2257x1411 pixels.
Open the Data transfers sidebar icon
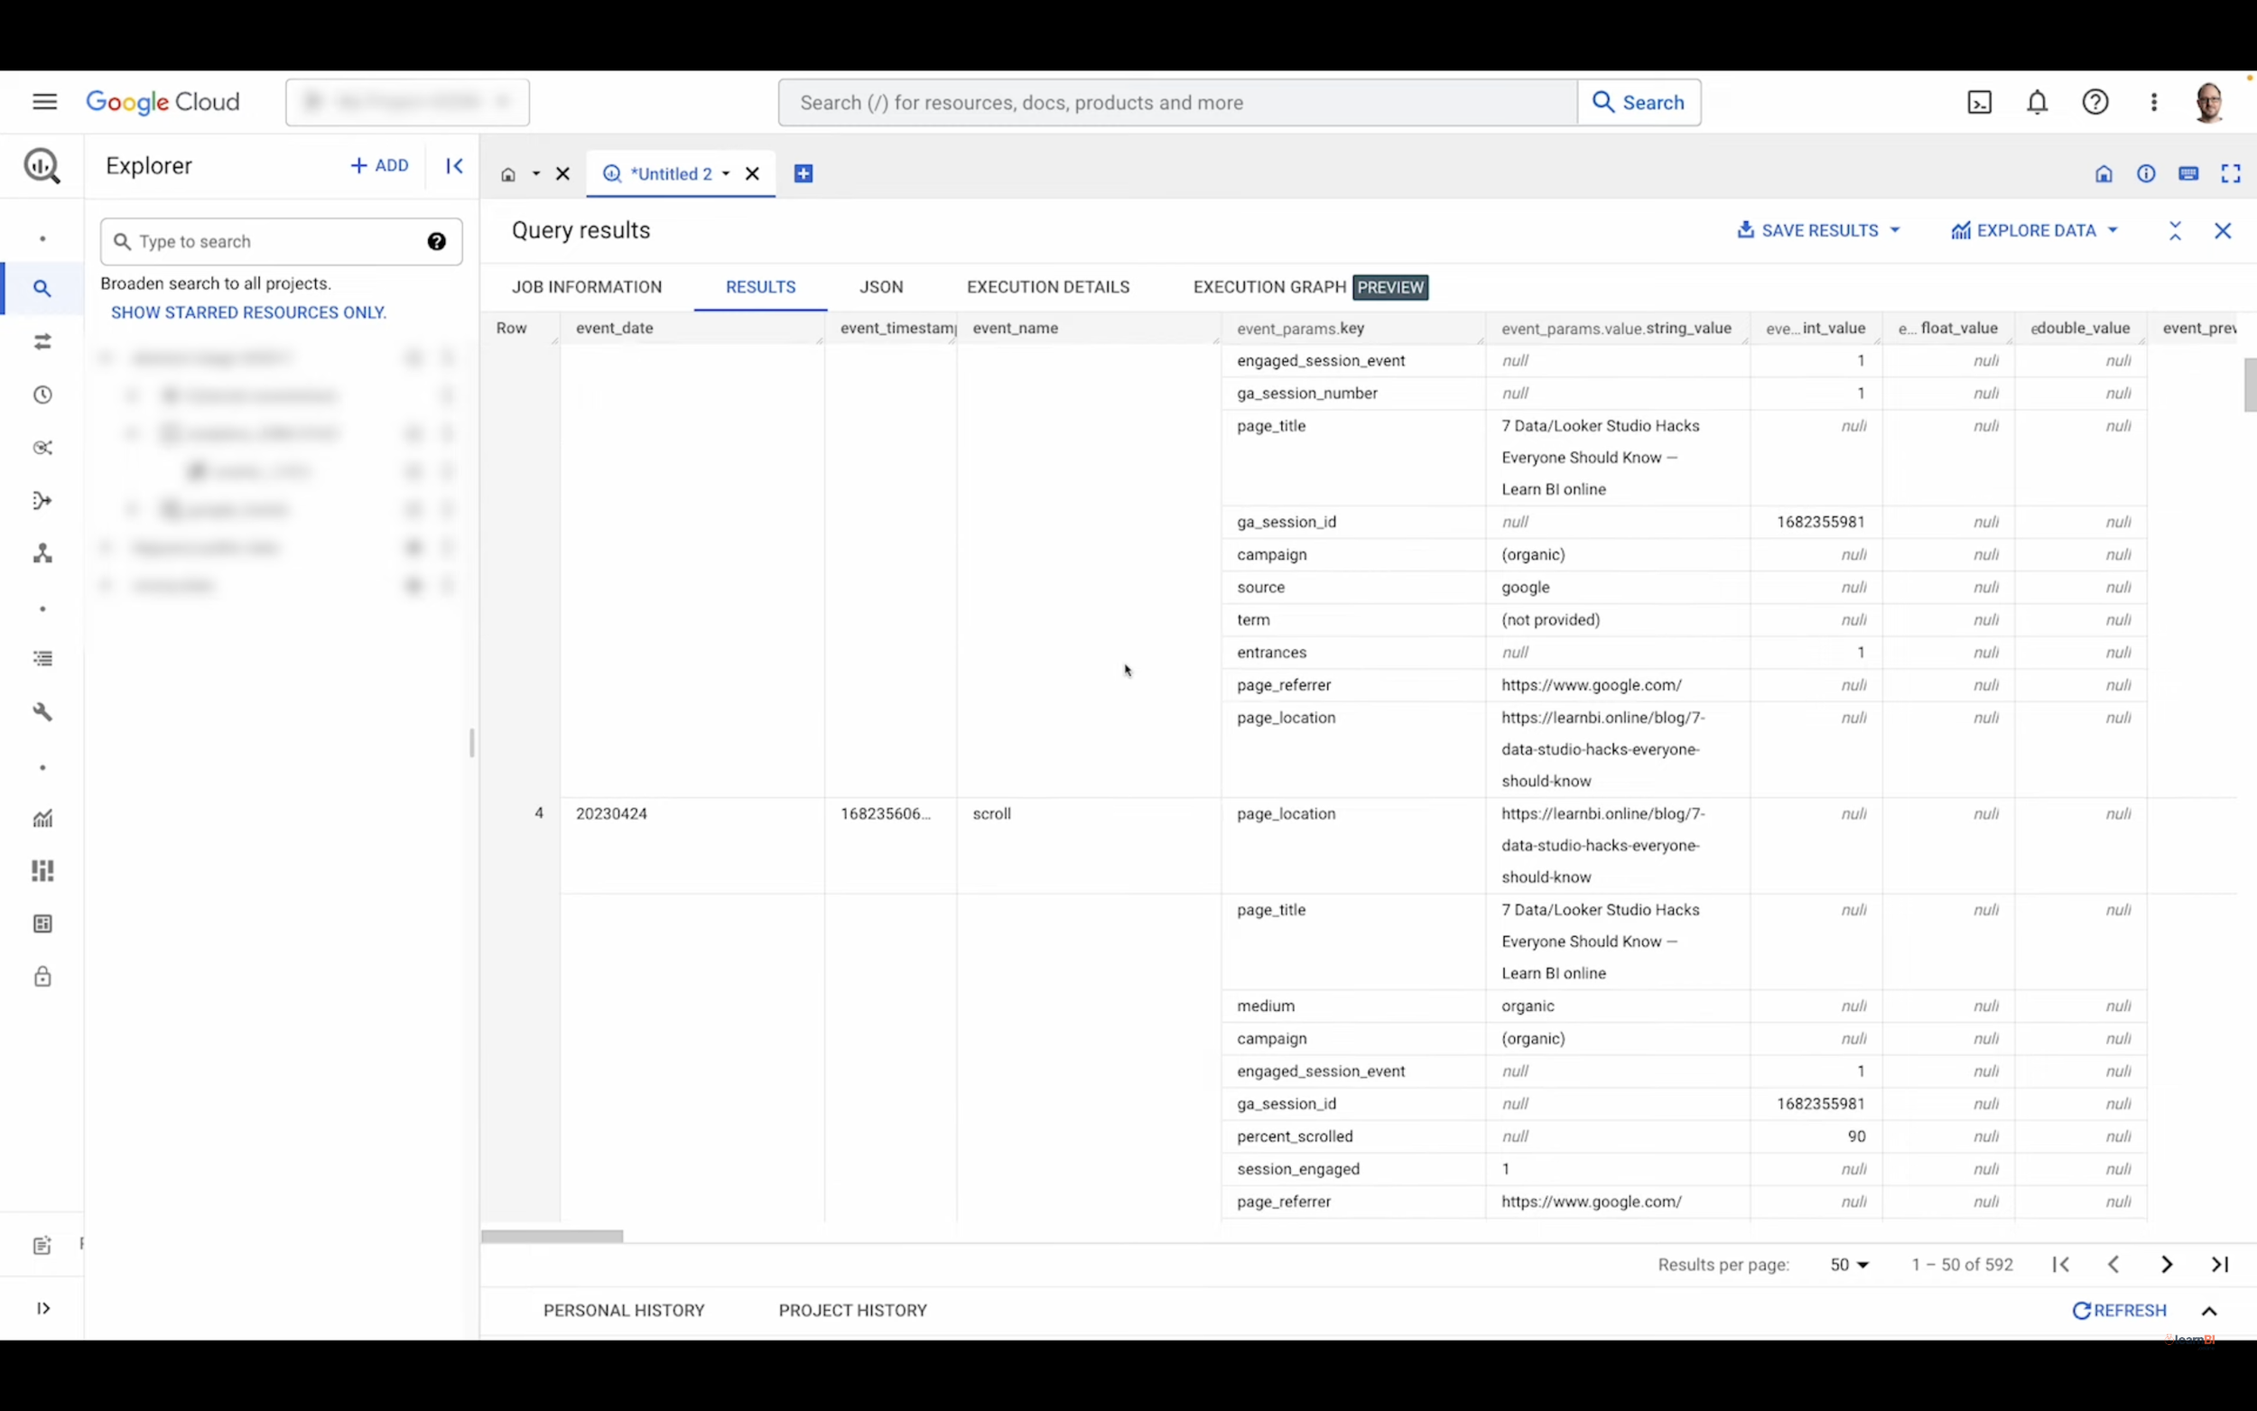pyautogui.click(x=43, y=341)
